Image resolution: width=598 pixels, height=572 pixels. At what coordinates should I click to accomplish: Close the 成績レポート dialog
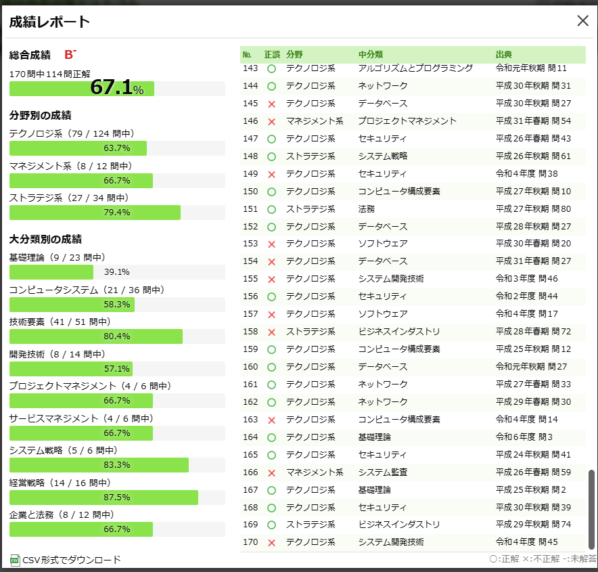pos(582,20)
